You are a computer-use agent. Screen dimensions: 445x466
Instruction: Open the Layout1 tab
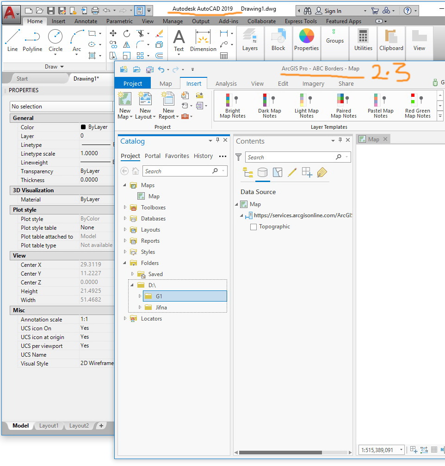pos(49,426)
